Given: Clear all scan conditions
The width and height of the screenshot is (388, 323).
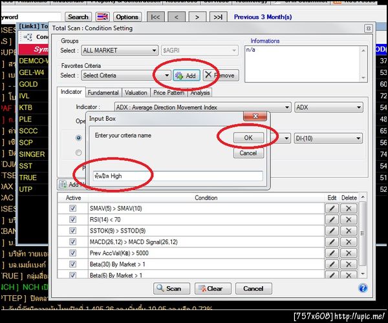Looking at the screenshot, I should pyautogui.click(x=213, y=288).
